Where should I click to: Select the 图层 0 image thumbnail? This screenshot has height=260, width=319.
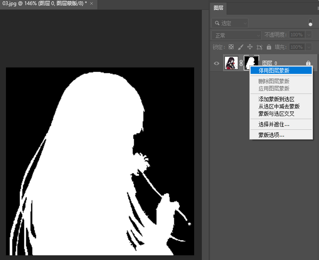click(x=231, y=63)
